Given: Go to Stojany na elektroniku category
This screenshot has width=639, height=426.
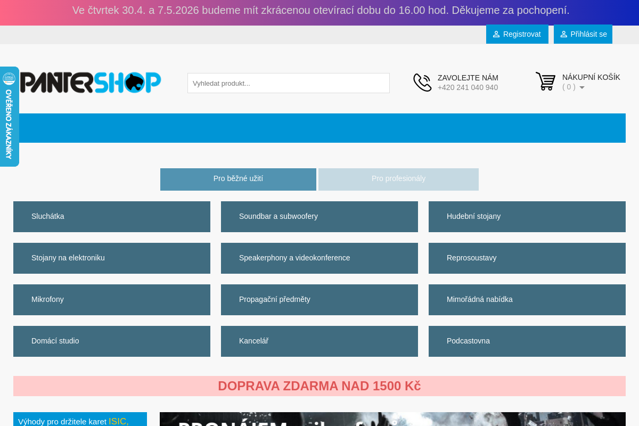Looking at the screenshot, I should tap(112, 258).
